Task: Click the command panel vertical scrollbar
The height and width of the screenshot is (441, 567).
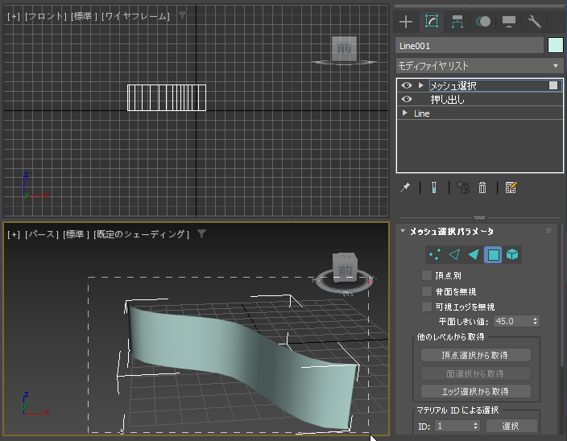Action: point(562,295)
